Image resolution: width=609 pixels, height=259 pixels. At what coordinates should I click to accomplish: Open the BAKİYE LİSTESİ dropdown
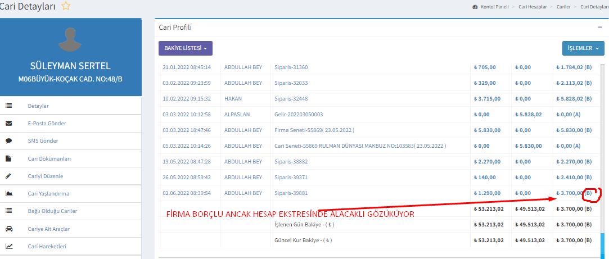[185, 49]
